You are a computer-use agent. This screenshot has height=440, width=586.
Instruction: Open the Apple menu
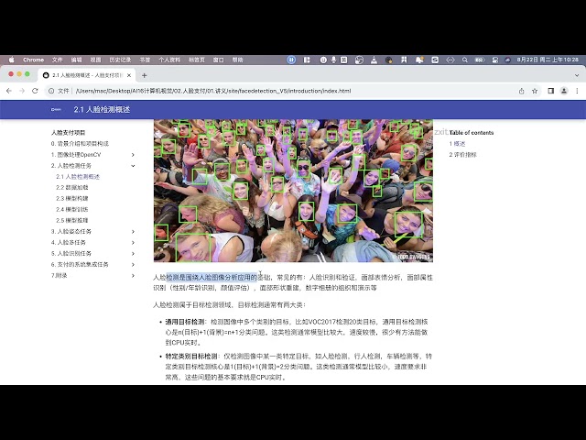click(12, 60)
